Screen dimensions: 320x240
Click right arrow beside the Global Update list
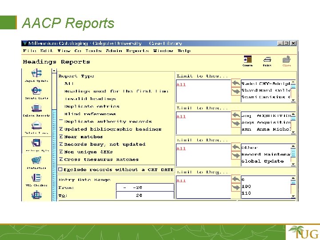tap(236, 156)
